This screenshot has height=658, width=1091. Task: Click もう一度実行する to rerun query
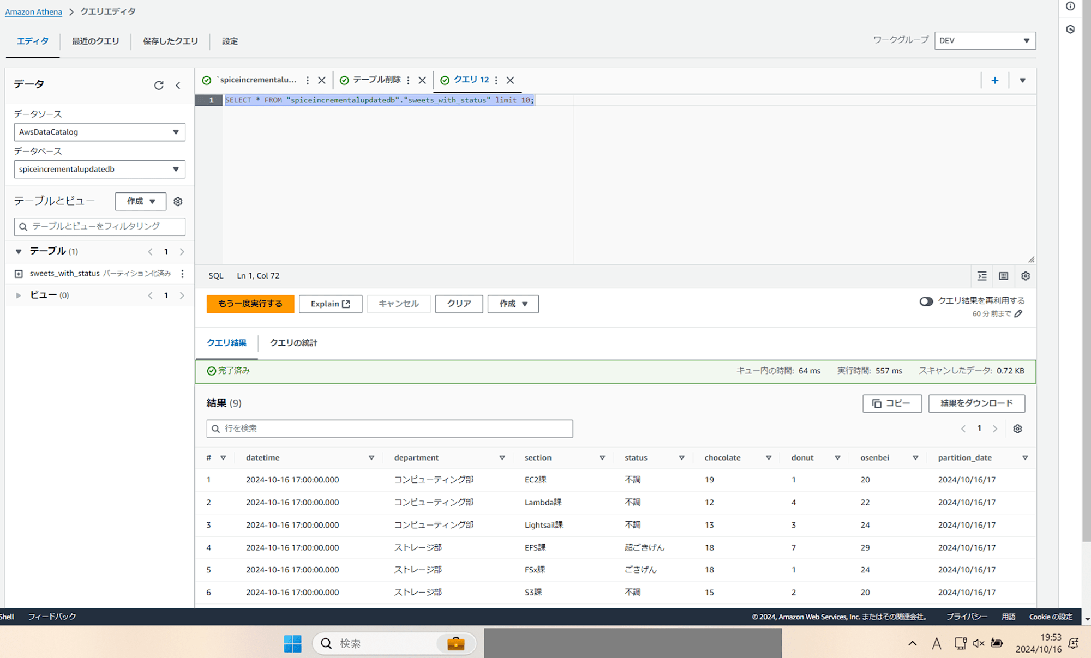pos(250,304)
